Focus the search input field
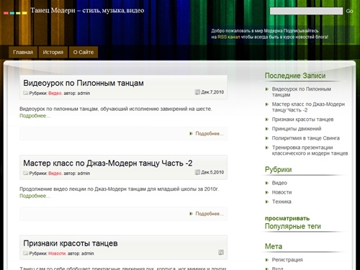360x270 pixels. (306, 11)
